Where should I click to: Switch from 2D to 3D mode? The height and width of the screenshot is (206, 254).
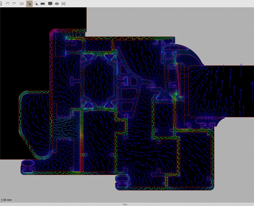point(21,4)
